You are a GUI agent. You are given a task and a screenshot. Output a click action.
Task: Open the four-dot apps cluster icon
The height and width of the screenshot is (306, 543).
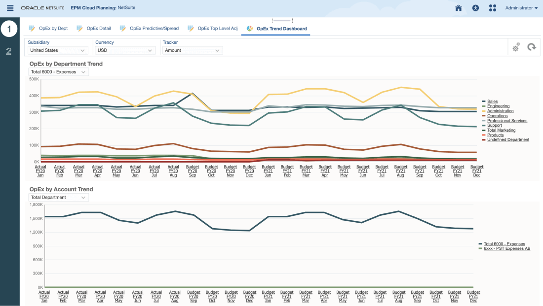click(x=492, y=8)
